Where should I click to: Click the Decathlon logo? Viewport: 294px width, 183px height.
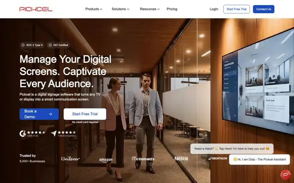click(217, 158)
